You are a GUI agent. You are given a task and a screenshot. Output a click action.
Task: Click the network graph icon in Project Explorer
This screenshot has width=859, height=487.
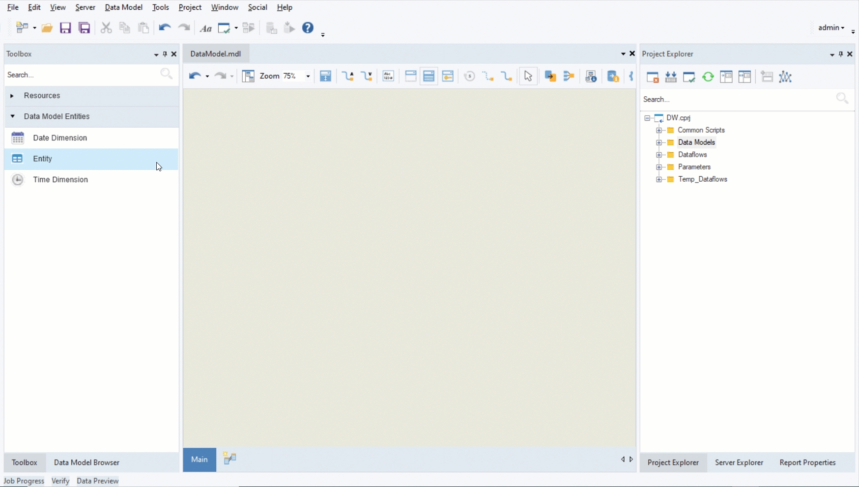tap(785, 77)
